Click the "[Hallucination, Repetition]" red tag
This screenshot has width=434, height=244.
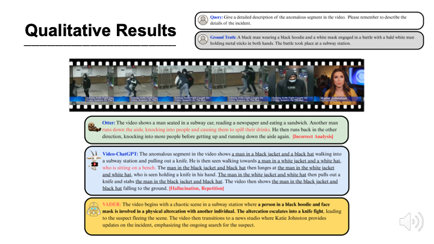click(x=197, y=189)
